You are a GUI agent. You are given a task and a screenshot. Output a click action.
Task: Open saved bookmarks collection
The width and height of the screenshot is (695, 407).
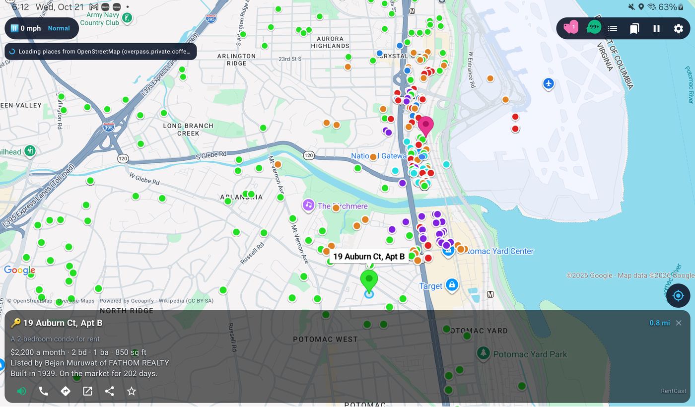click(634, 28)
